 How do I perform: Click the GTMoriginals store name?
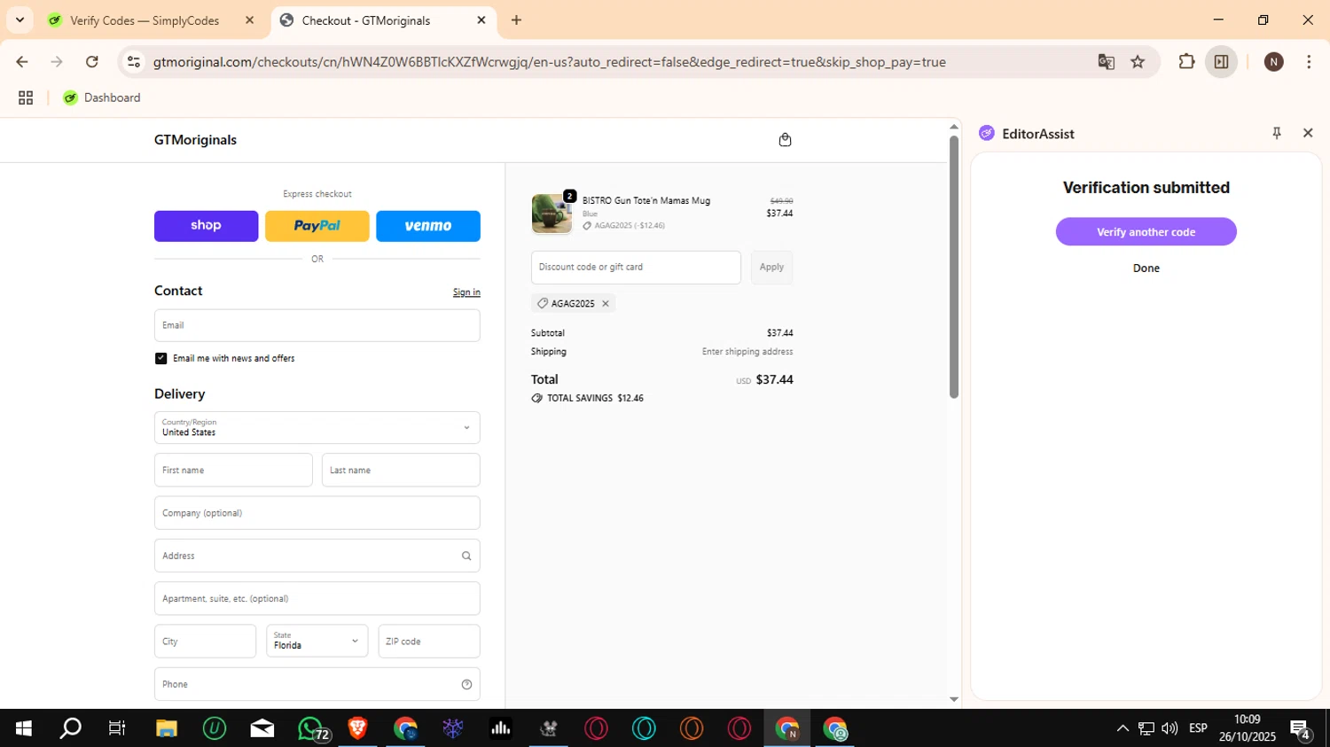[x=195, y=140]
